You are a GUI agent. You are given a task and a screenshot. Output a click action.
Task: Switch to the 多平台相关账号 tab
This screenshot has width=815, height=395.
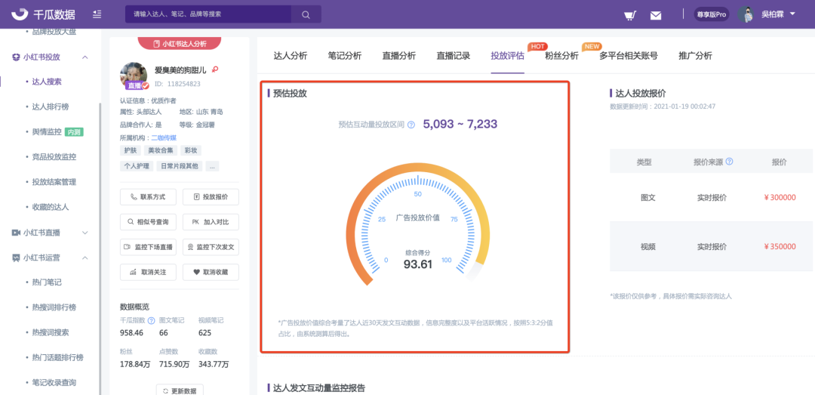[x=629, y=56]
